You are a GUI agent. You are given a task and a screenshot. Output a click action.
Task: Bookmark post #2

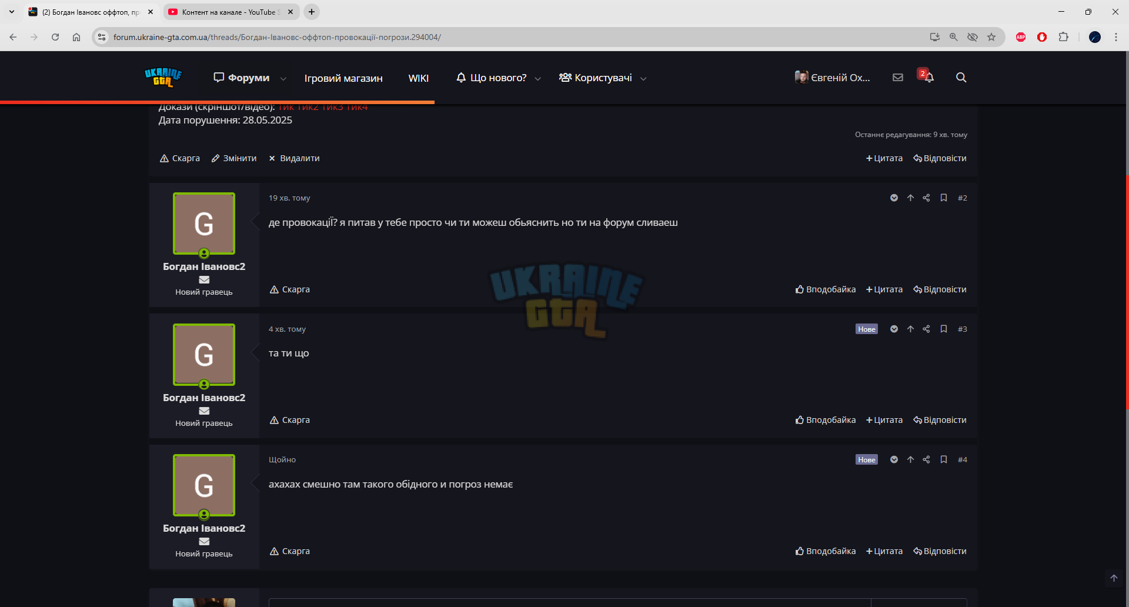[x=943, y=198]
